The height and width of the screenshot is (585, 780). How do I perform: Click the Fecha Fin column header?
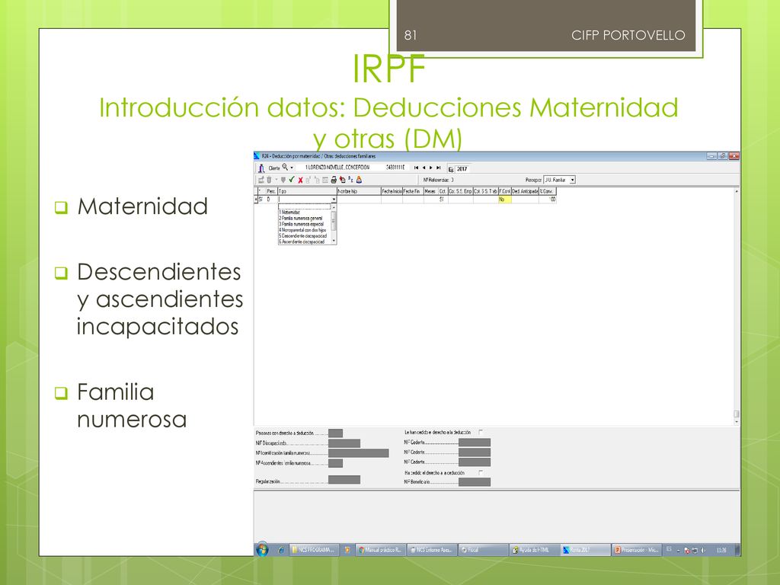[x=412, y=191]
